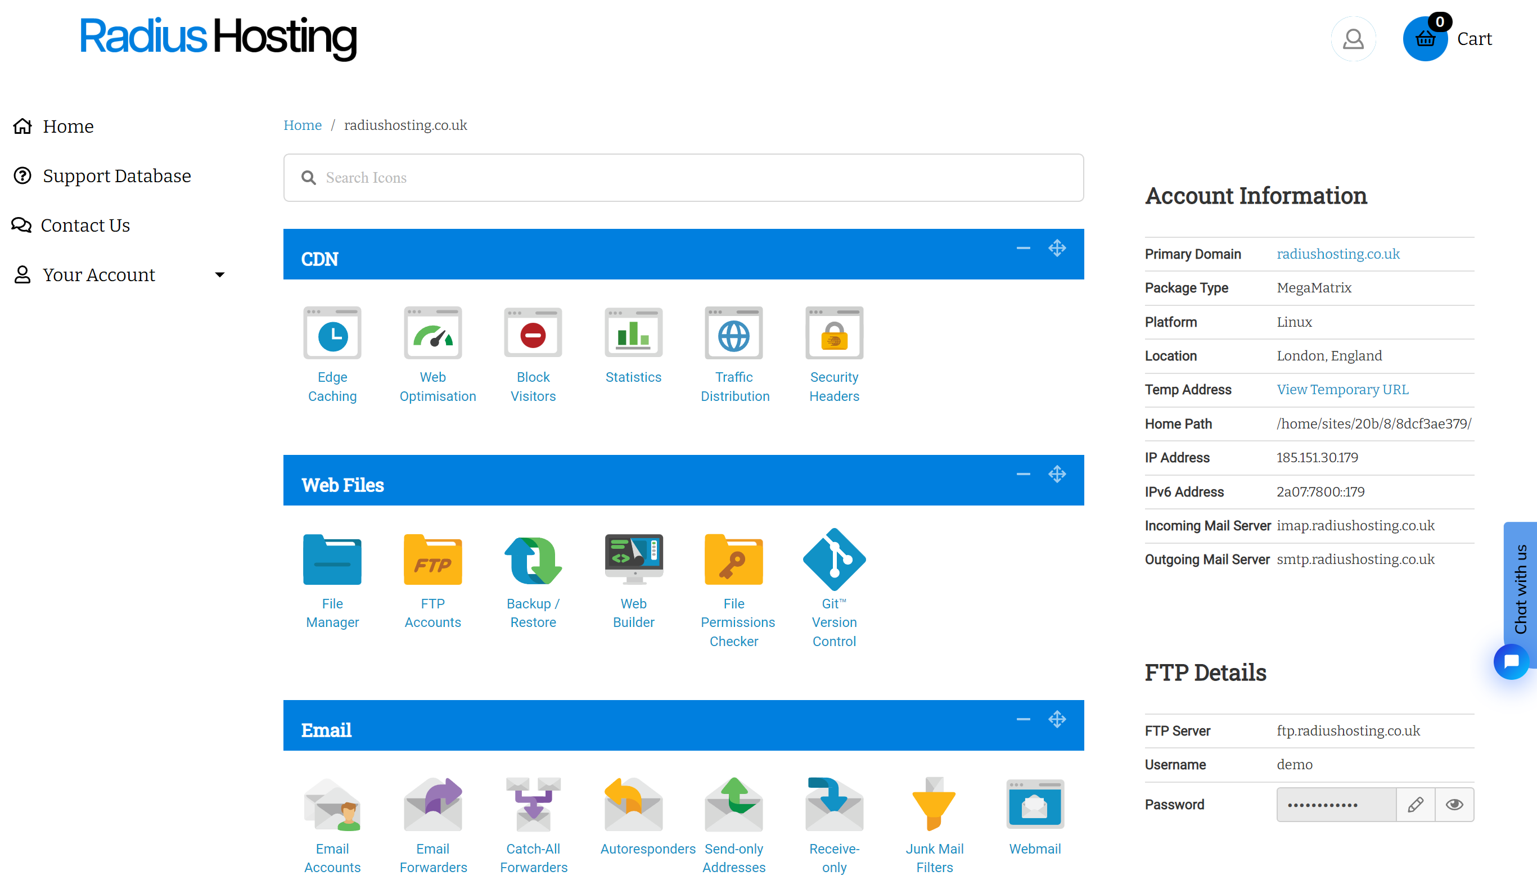
Task: Edit FTP password with pencil icon
Action: click(1416, 805)
